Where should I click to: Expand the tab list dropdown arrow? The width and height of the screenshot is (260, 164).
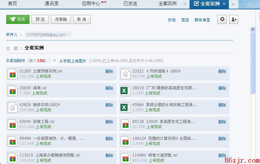tap(233, 4)
